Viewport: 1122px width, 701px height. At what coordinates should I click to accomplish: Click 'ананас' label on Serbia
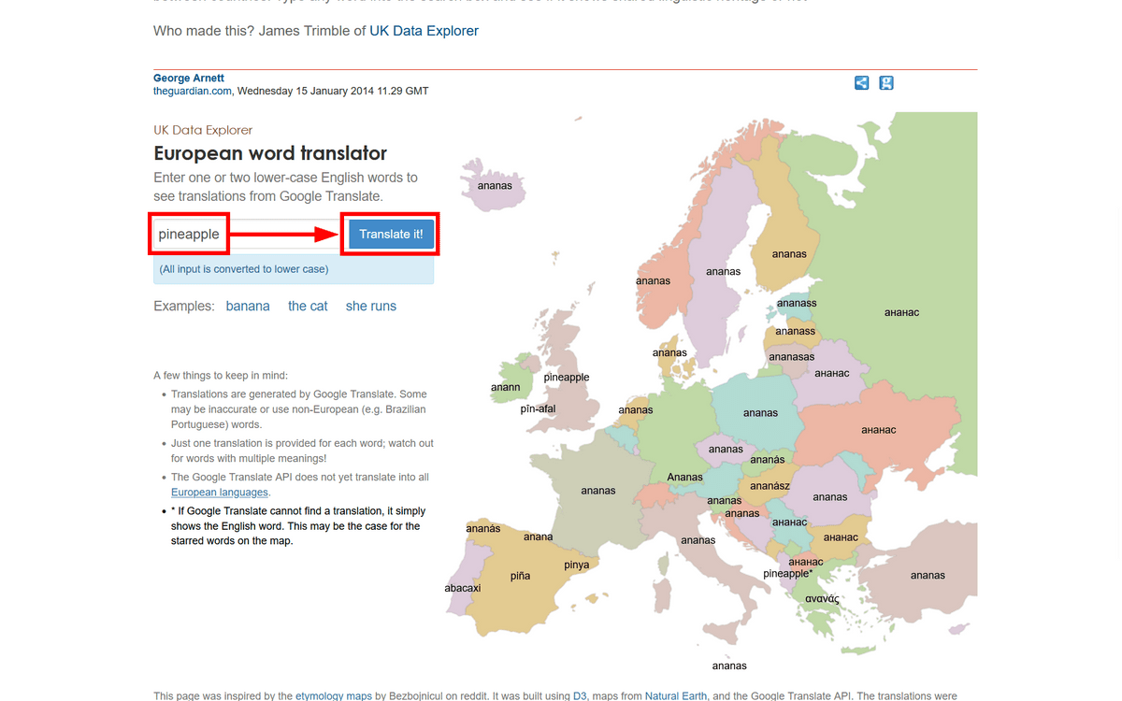(790, 522)
